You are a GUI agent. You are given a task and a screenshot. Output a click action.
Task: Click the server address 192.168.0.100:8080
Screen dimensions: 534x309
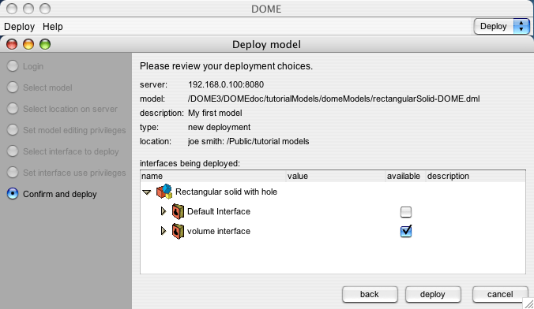click(x=226, y=84)
